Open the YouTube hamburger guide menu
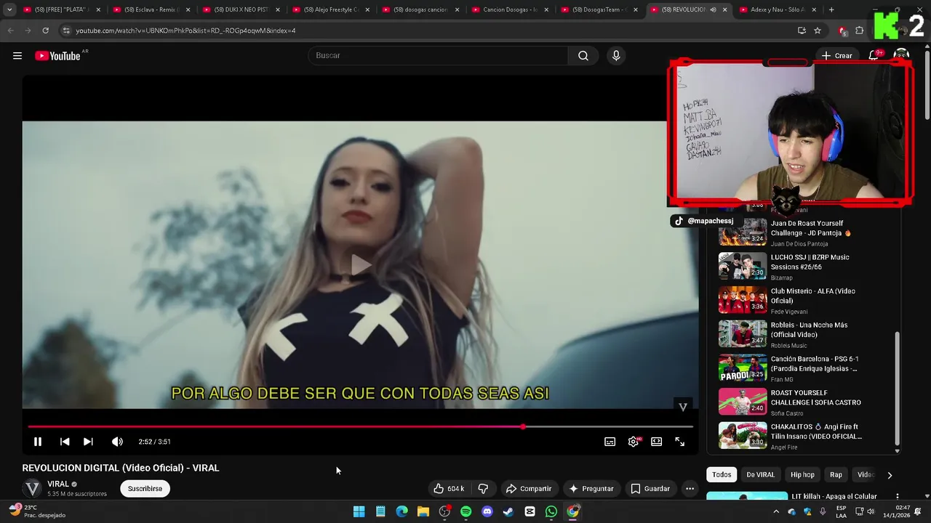The height and width of the screenshot is (523, 931). click(17, 56)
